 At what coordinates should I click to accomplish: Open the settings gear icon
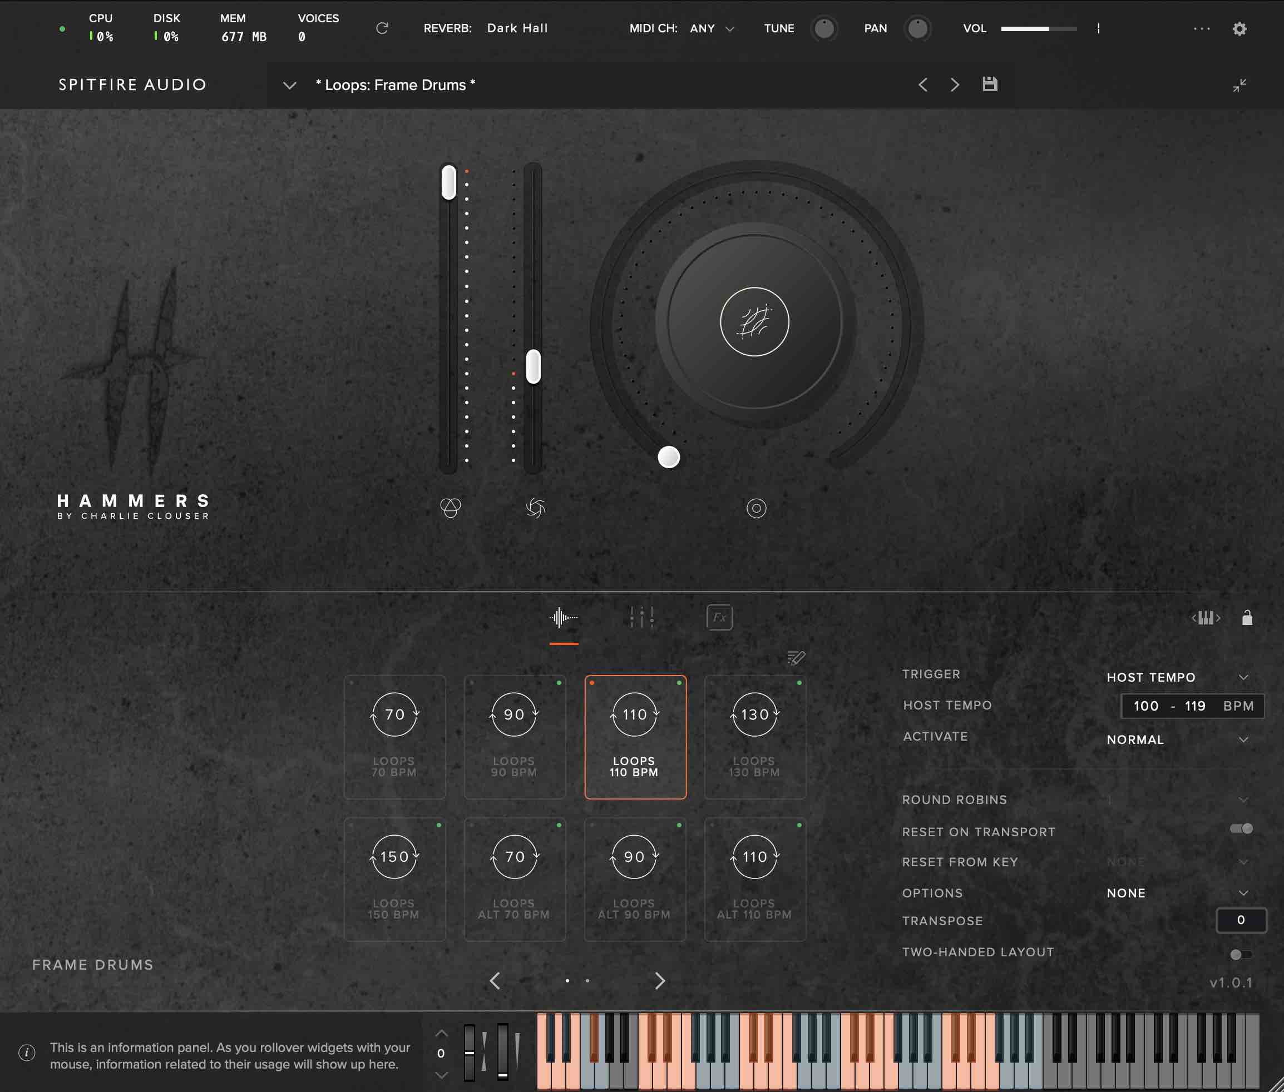point(1239,28)
